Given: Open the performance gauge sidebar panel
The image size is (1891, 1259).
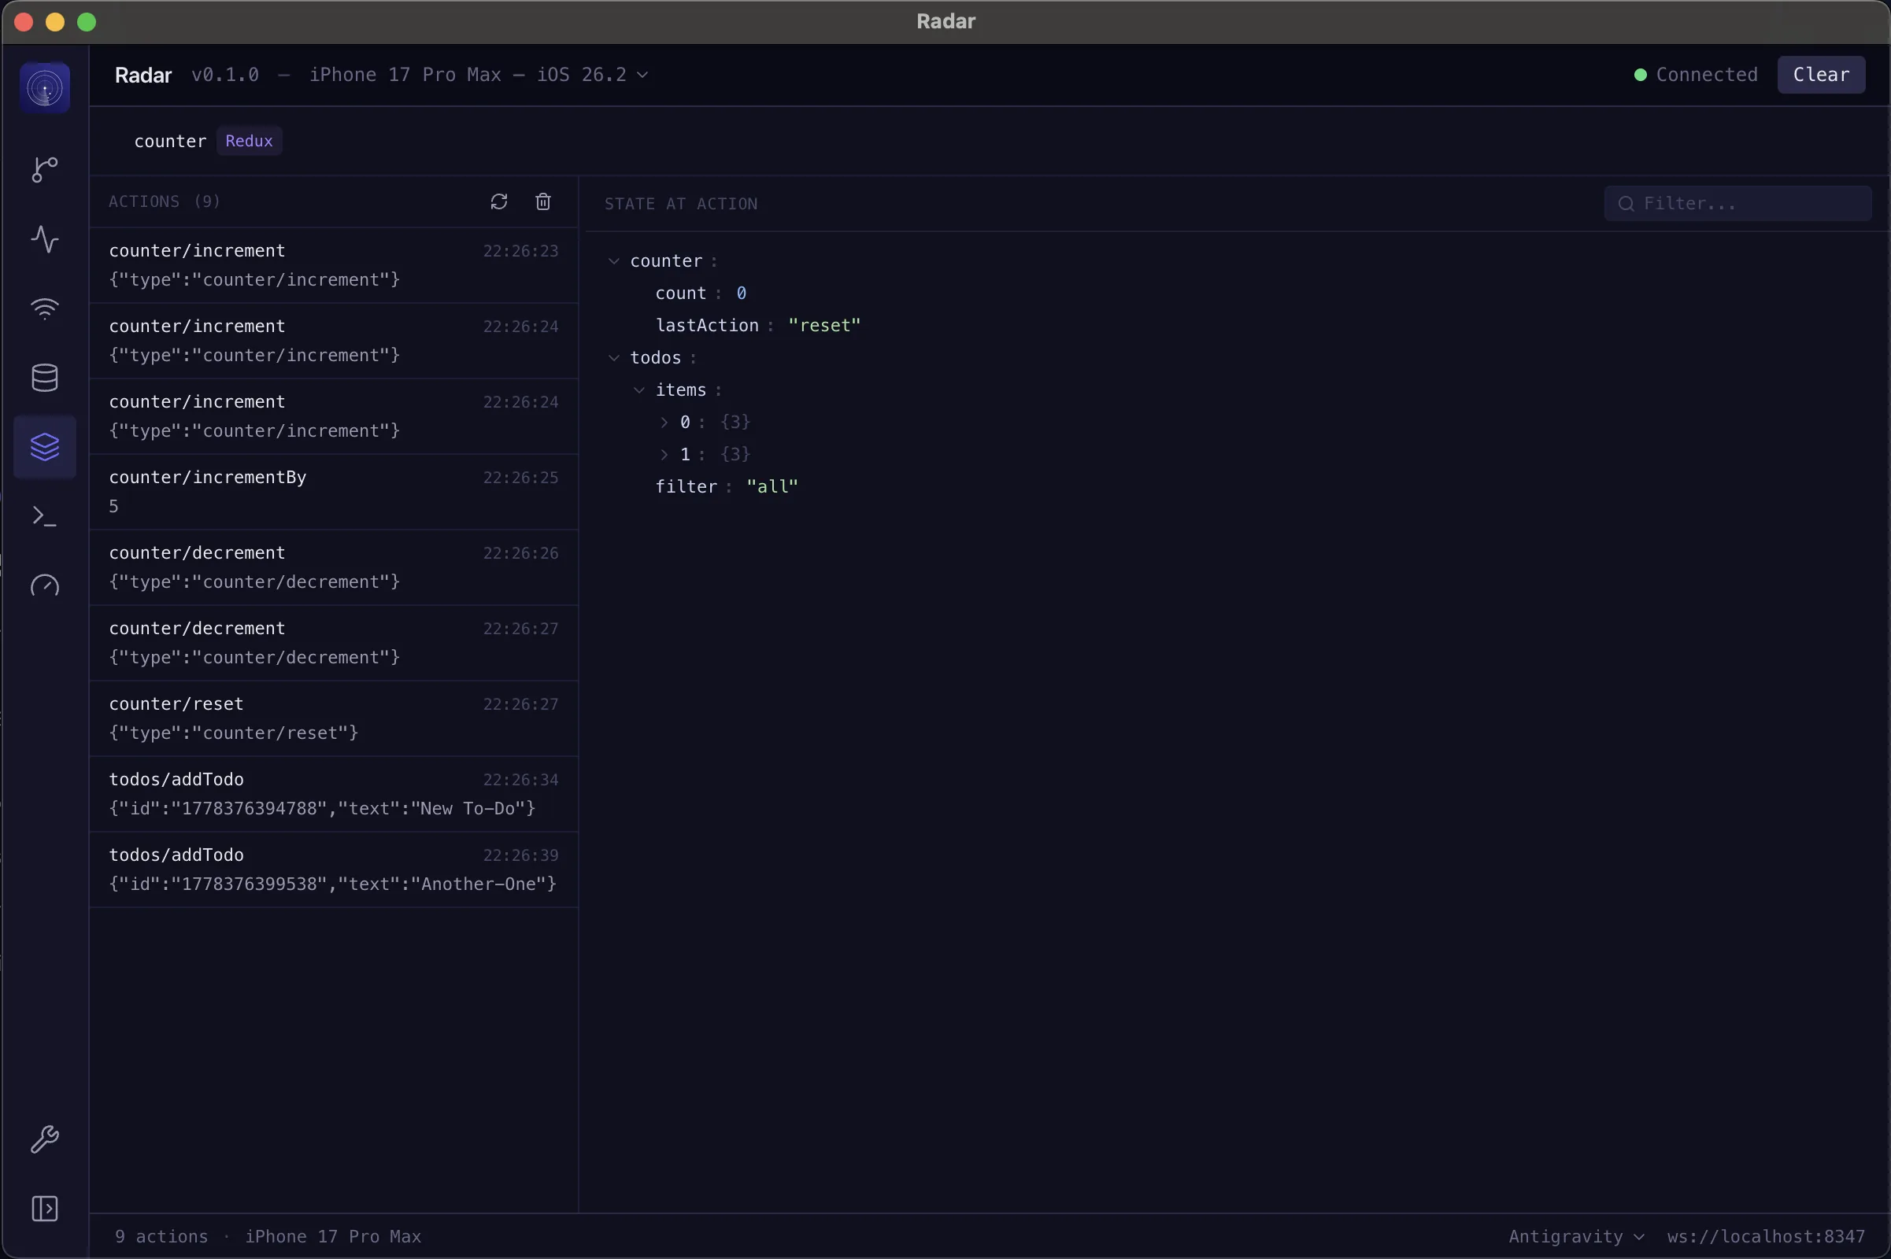Looking at the screenshot, I should pos(45,585).
